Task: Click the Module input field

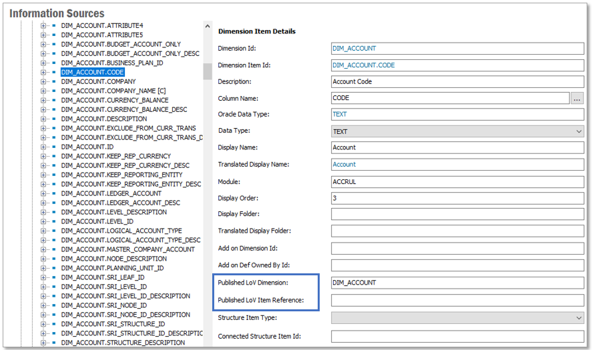Action: 457,181
